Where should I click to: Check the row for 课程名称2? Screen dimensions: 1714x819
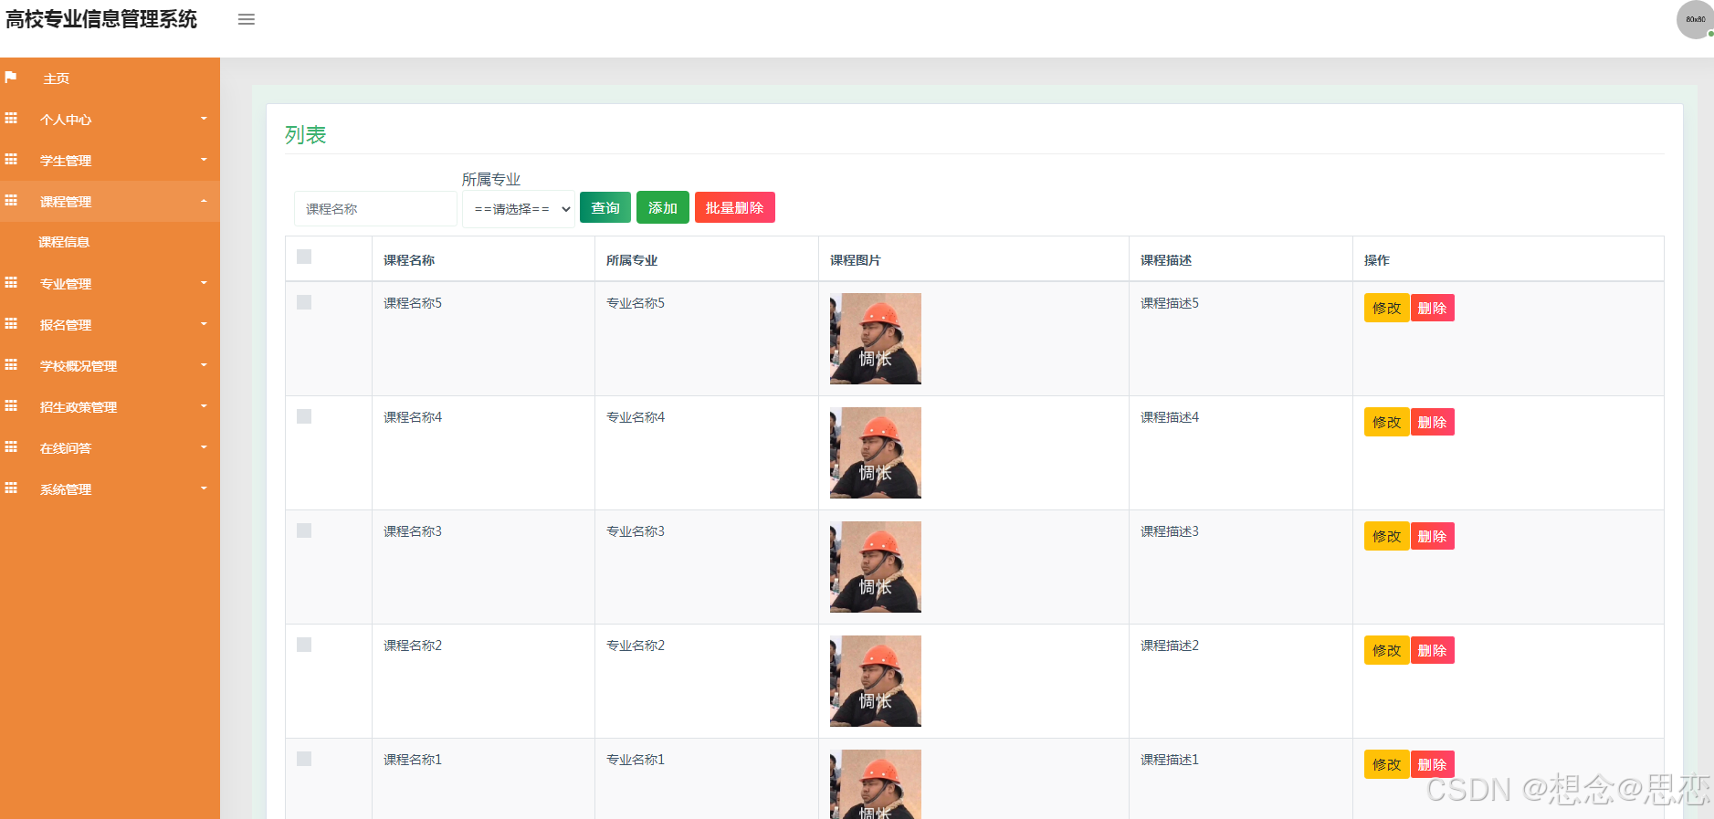304,645
